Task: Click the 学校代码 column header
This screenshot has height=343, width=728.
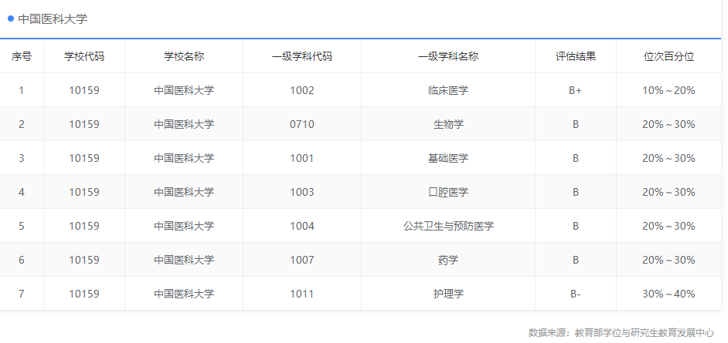Action: click(x=84, y=56)
